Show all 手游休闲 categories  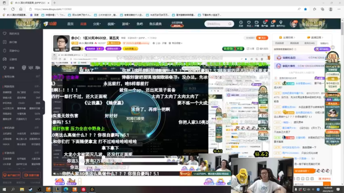coord(37,153)
